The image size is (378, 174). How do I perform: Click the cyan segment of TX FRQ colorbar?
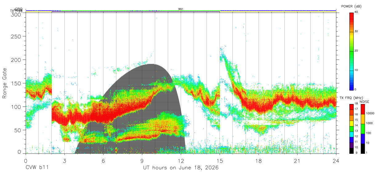[351, 134]
